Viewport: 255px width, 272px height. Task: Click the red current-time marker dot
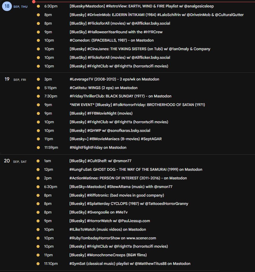(x=34, y=2)
